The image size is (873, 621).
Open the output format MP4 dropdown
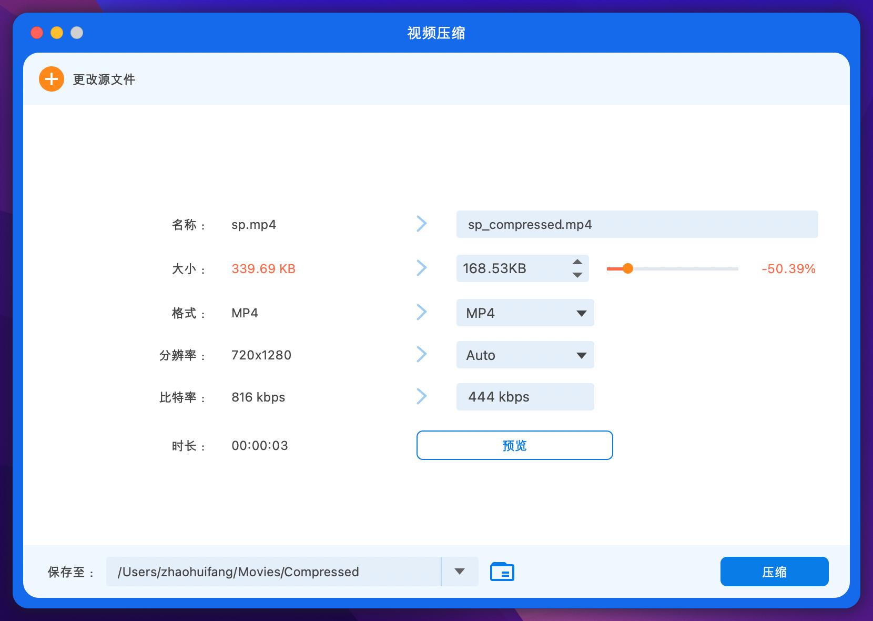pyautogui.click(x=581, y=313)
